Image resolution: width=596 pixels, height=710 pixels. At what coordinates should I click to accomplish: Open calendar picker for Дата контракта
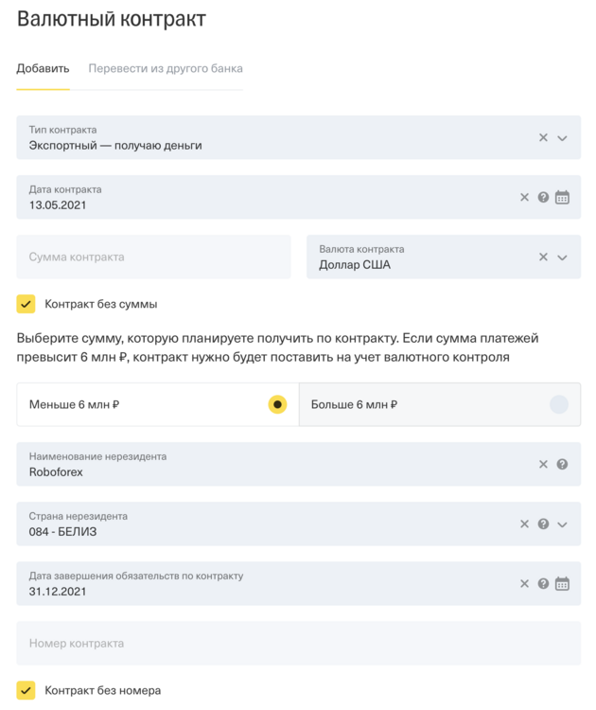point(562,198)
